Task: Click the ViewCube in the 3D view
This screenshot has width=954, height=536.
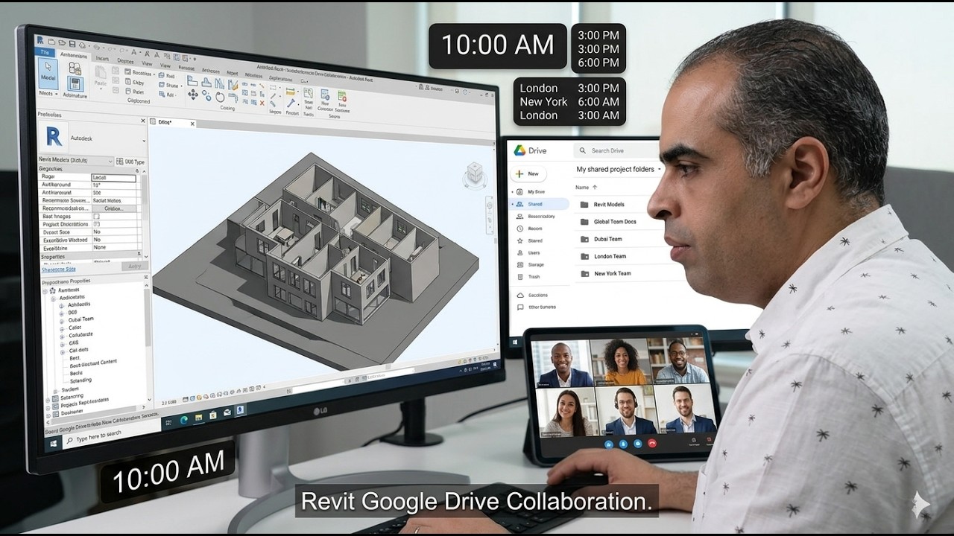Action: pos(473,174)
